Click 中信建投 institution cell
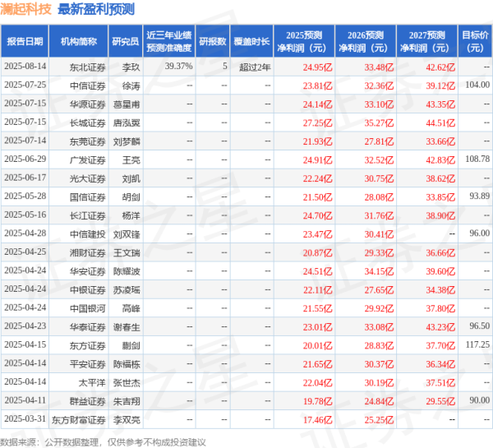This screenshot has width=493, height=448. pos(87,234)
